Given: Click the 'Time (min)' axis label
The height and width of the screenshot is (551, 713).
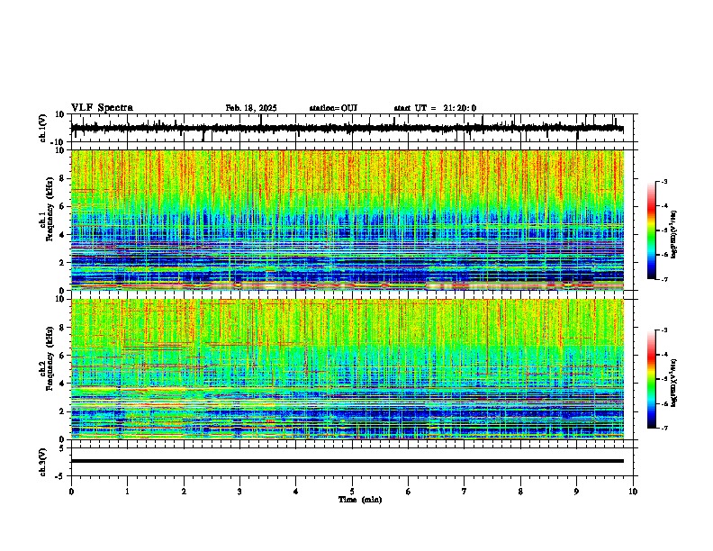Looking at the screenshot, I should (360, 500).
